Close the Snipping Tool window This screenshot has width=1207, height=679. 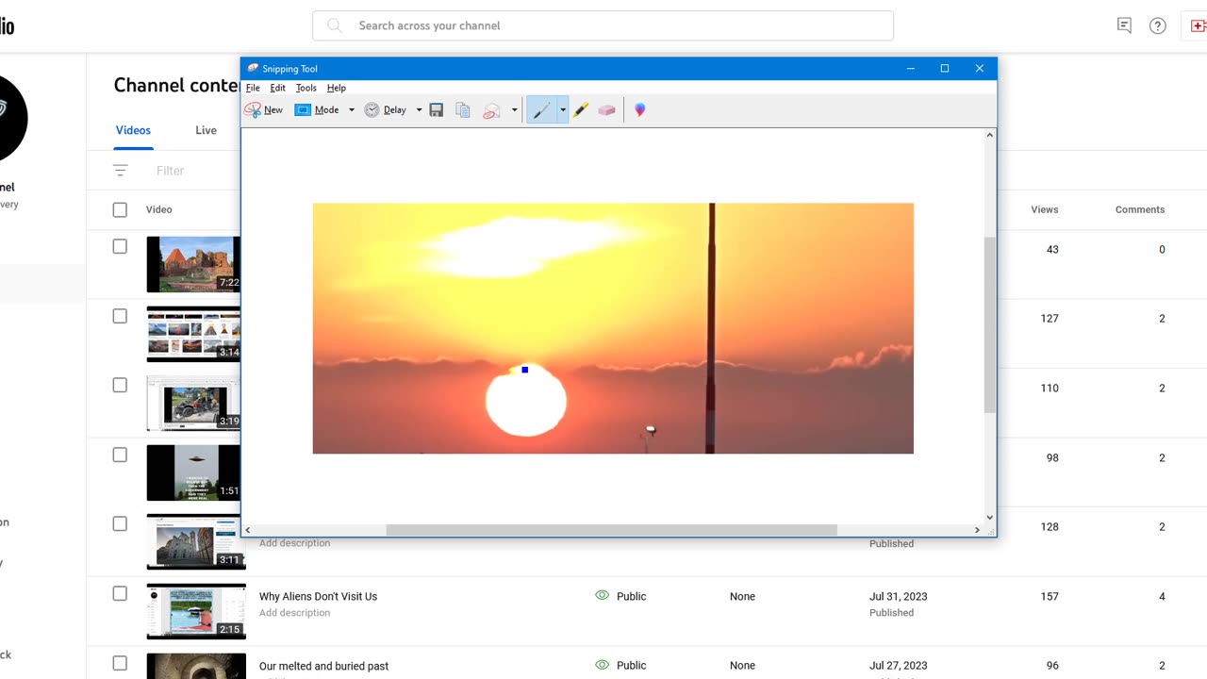(979, 69)
